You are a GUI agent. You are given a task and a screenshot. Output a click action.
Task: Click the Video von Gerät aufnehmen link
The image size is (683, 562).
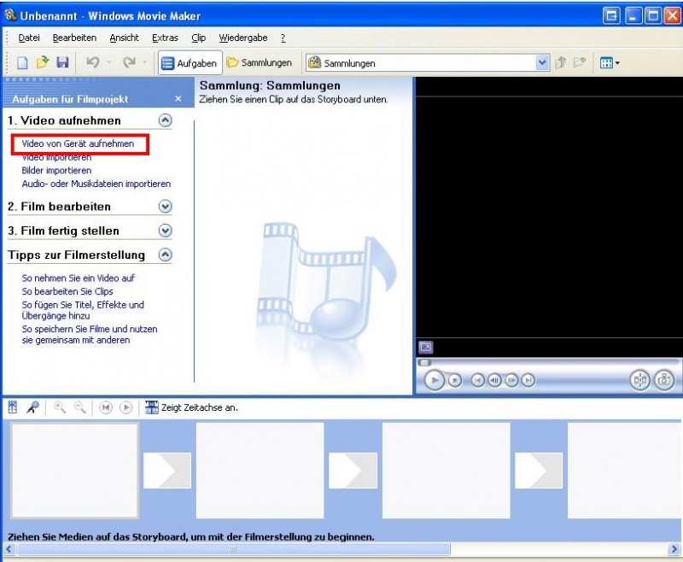(78, 144)
